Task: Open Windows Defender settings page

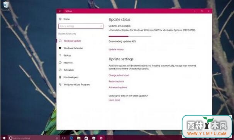Action: (73, 48)
